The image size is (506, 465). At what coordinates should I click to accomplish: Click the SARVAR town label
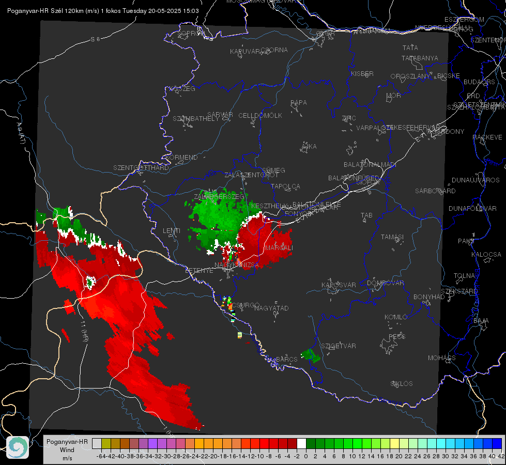coord(220,115)
